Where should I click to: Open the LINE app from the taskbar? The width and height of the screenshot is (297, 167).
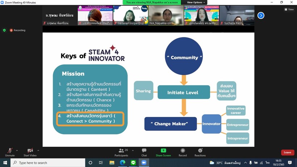pos(133,163)
